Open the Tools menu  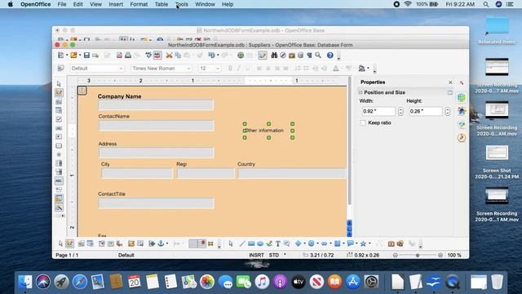[181, 4]
